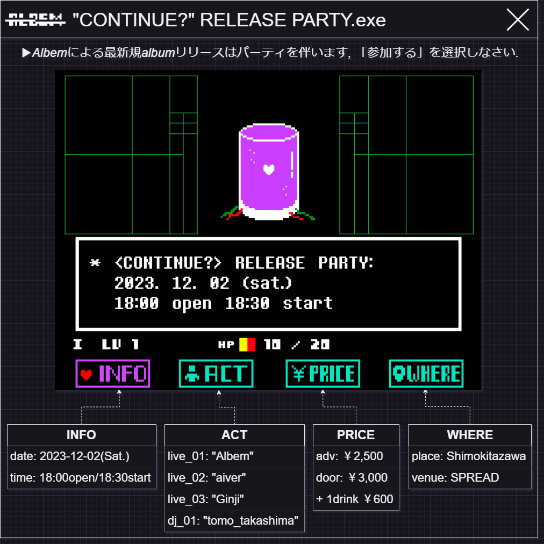Click the ACT table header
This screenshot has width=544, height=544.
pos(234,435)
